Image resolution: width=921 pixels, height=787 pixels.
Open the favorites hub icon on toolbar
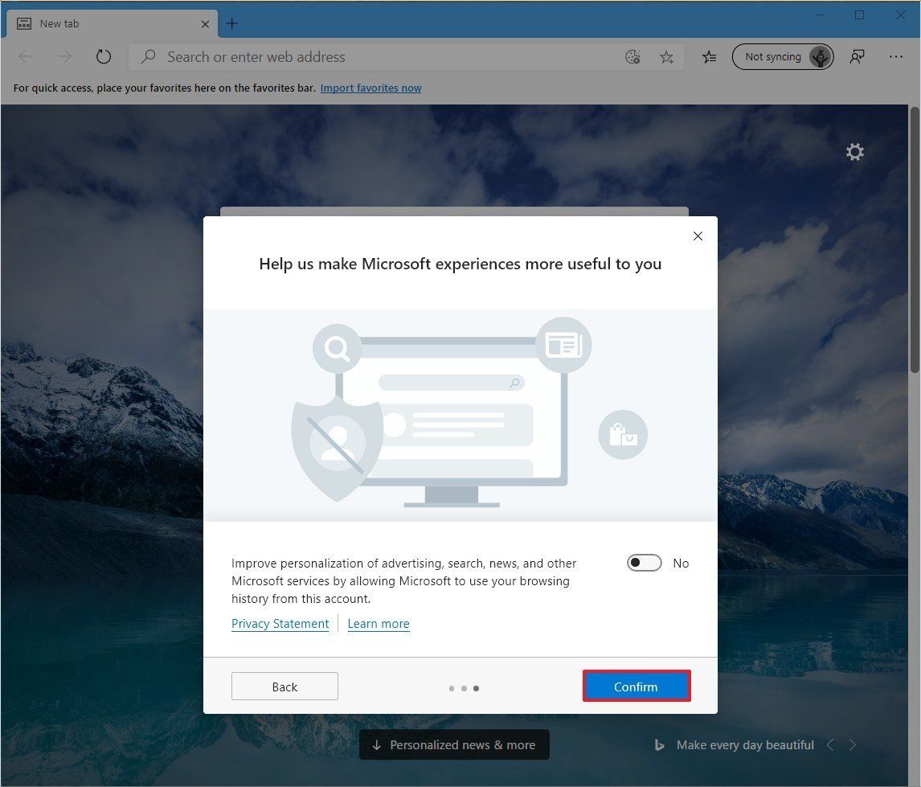[708, 56]
